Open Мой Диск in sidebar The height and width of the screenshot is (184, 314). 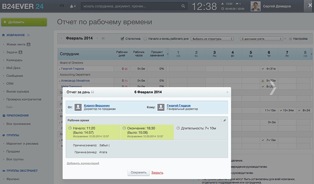click(x=13, y=68)
